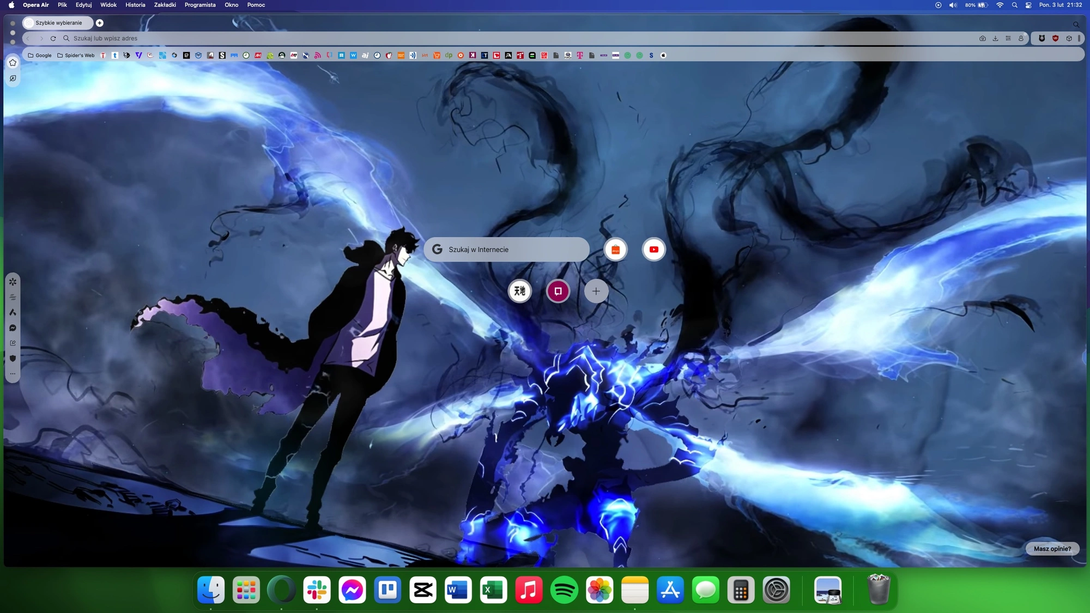Open the Programista menu
The width and height of the screenshot is (1090, 613).
coord(200,5)
